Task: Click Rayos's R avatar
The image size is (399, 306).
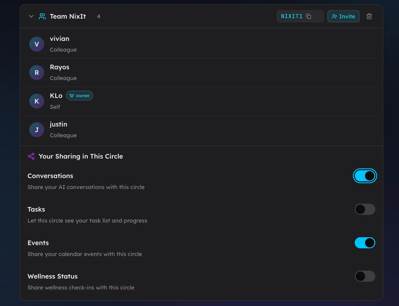Action: click(x=37, y=73)
